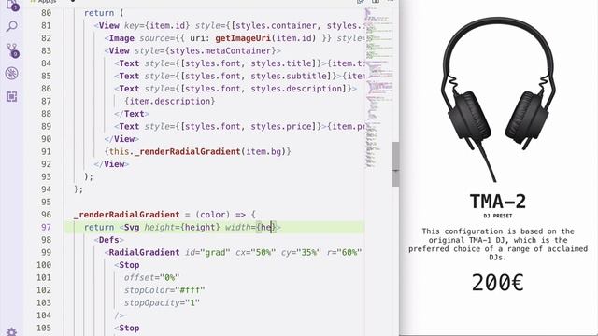Click the closing View tag on line 90

(x=121, y=139)
